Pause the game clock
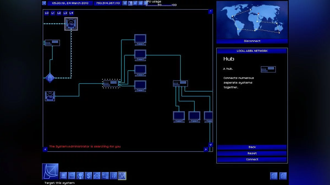Screen dimensions: 330x185 pos(125,3)
